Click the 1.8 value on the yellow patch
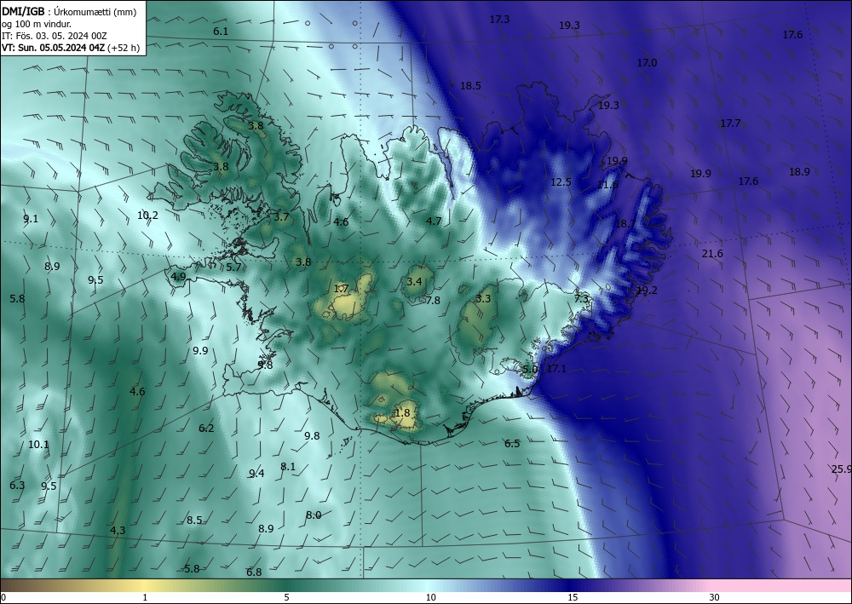The image size is (852, 604). (x=402, y=413)
